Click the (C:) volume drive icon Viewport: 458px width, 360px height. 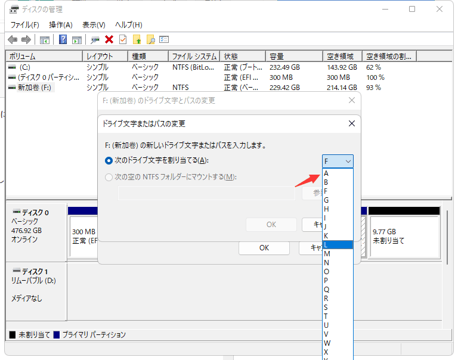(x=12, y=67)
